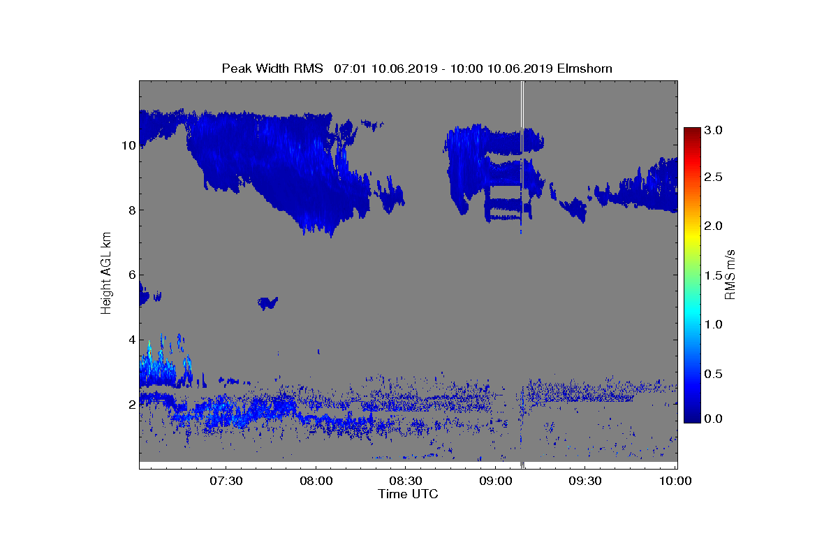Image resolution: width=838 pixels, height=559 pixels.
Task: Click the height tick label 10
Action: [x=127, y=145]
